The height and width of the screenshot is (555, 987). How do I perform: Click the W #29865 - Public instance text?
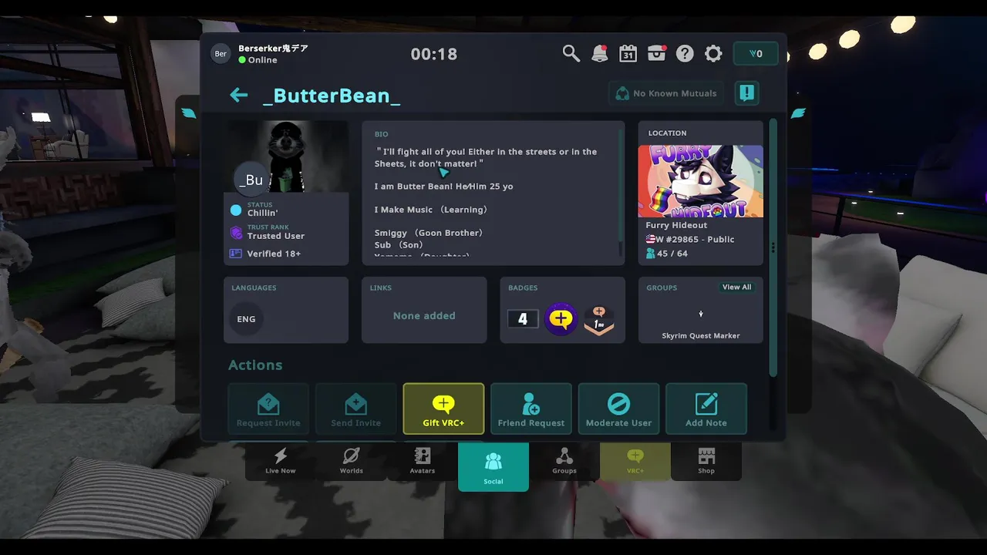click(x=695, y=239)
